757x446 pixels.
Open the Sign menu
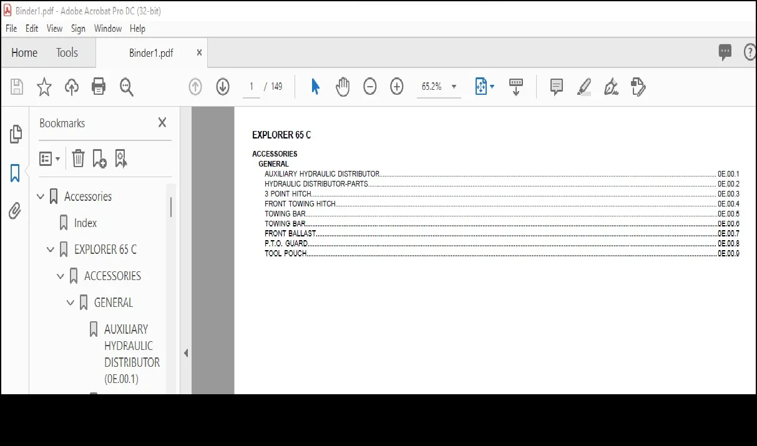[x=78, y=29]
